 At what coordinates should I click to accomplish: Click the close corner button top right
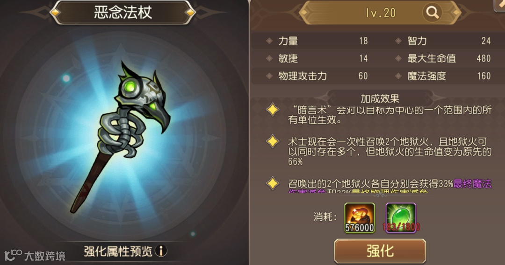pos(499,5)
